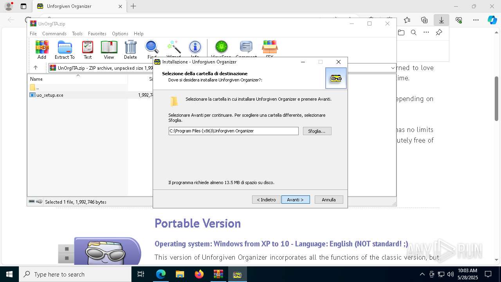Close the Unforgiven Organizer browser tab

pos(121,6)
